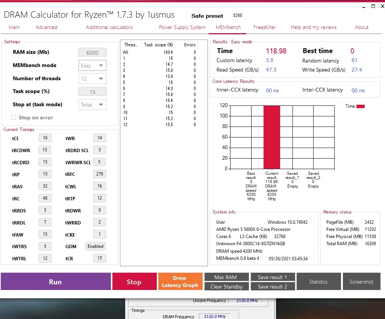Click the tCR 1T field

pyautogui.click(x=99, y=258)
